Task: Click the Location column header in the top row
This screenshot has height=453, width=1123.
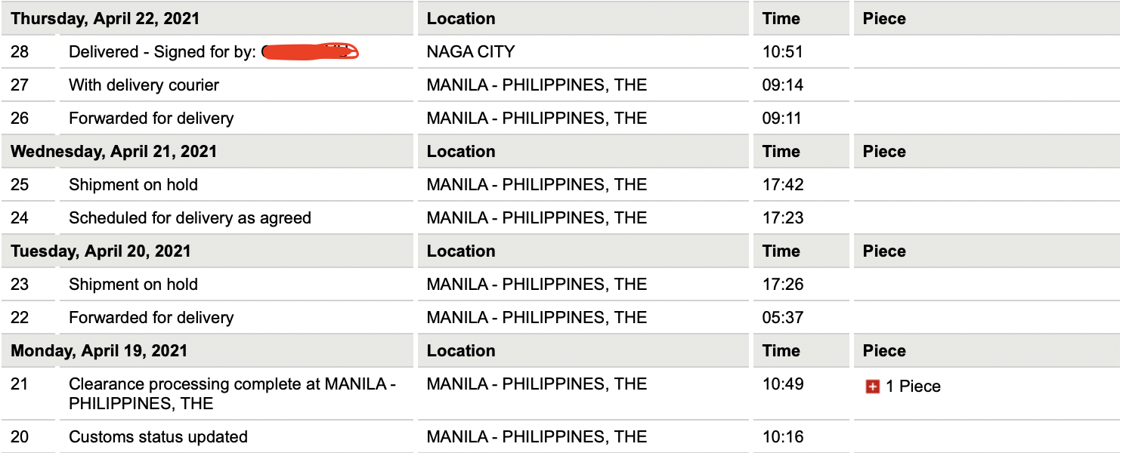Action: pyautogui.click(x=461, y=19)
